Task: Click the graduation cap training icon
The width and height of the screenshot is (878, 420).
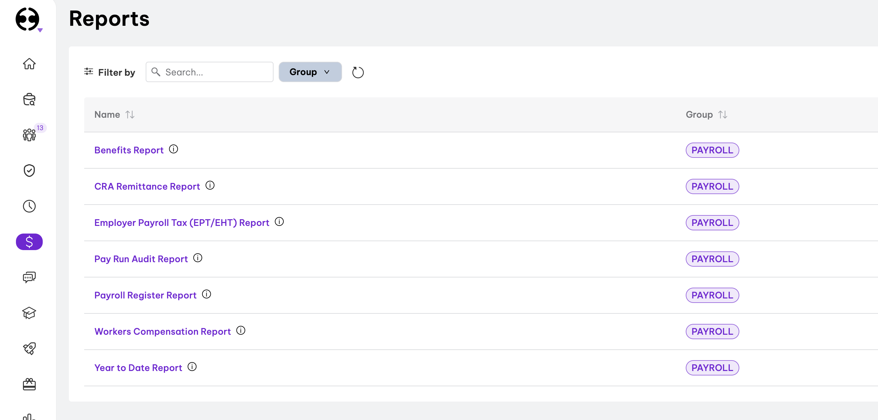Action: (29, 313)
